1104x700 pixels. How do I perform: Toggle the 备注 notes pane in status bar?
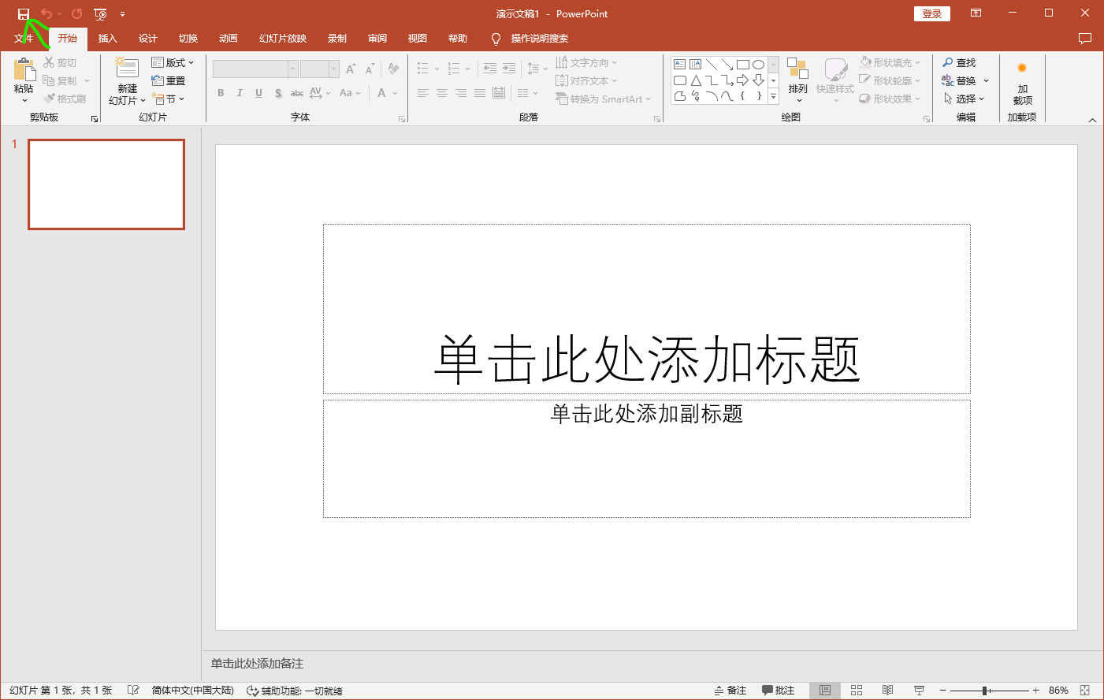(730, 691)
